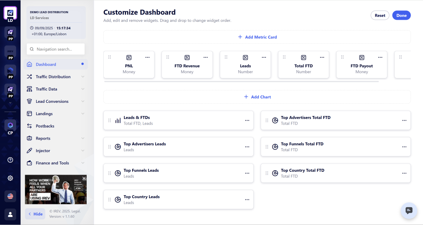Go to Dashboard in sidebar
Screen dimensions: 423x225
(x=46, y=64)
